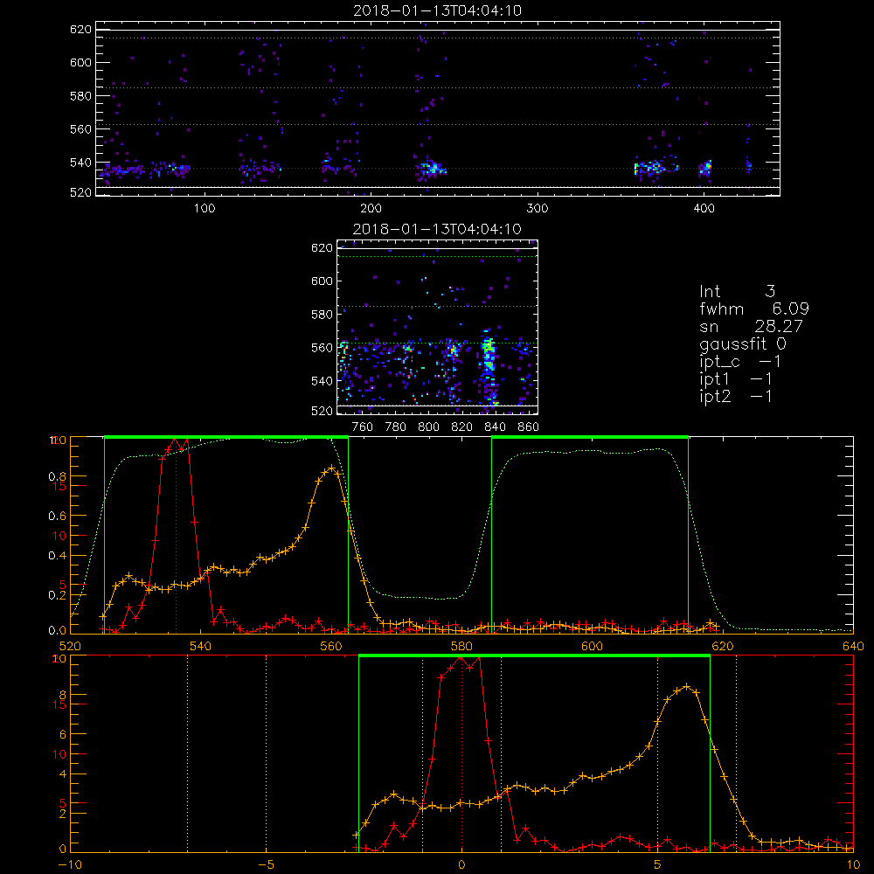Image resolution: width=874 pixels, height=874 pixels.
Task: Click orange y-axis label 6 of bottom plot
Action: pyautogui.click(x=62, y=735)
